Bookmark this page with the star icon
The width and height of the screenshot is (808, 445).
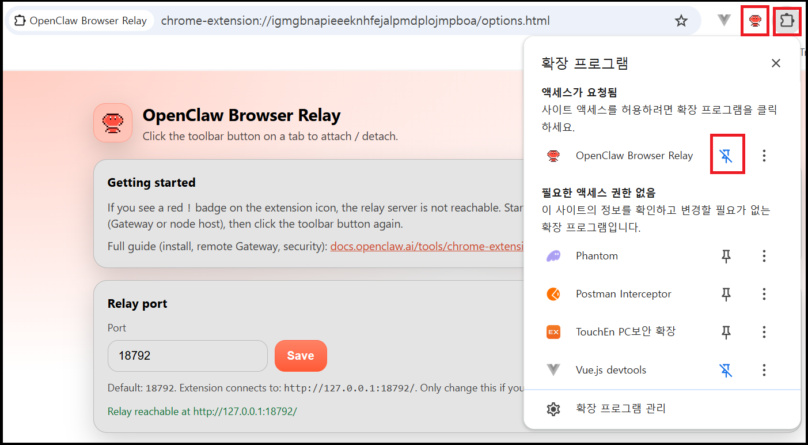tap(681, 21)
